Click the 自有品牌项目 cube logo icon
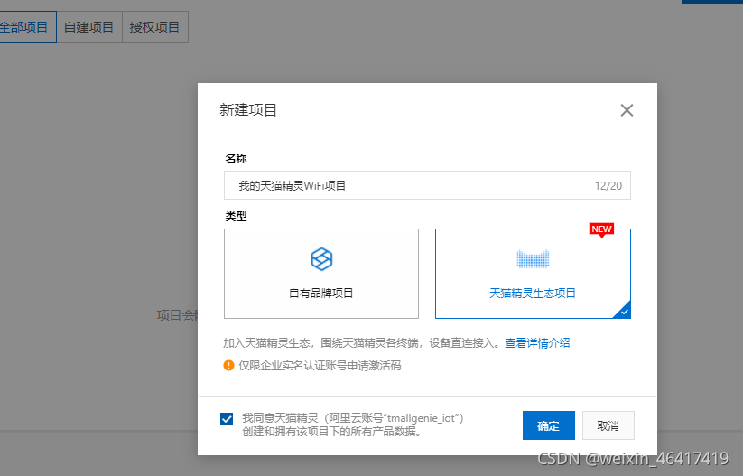This screenshot has width=743, height=476. (321, 259)
